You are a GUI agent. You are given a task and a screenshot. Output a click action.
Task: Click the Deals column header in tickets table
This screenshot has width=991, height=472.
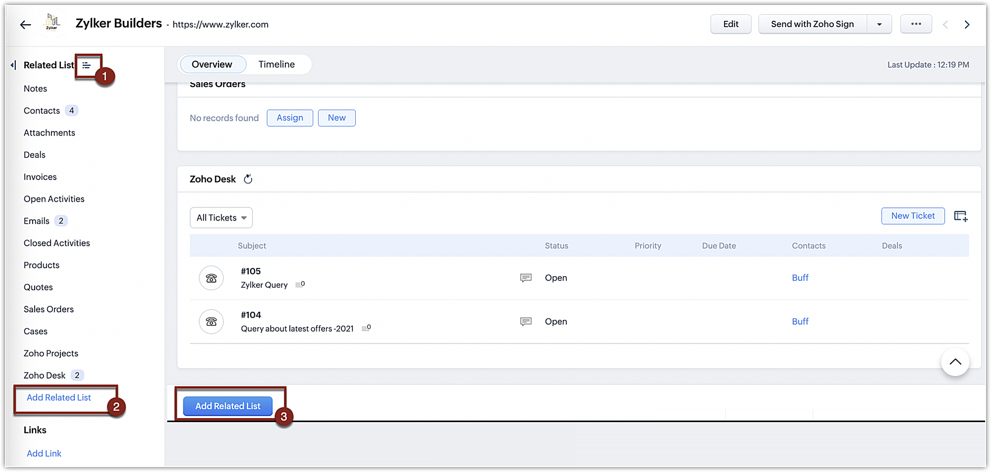tap(892, 246)
